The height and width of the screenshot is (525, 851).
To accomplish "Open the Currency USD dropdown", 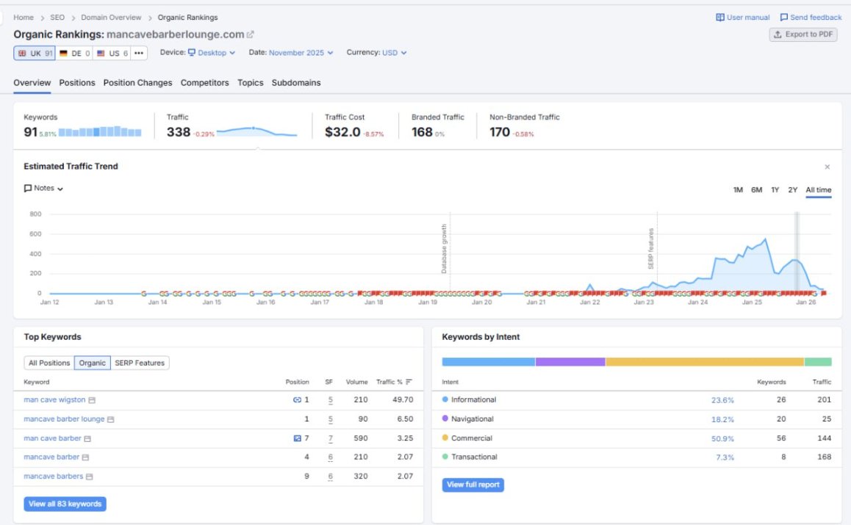I will click(394, 53).
